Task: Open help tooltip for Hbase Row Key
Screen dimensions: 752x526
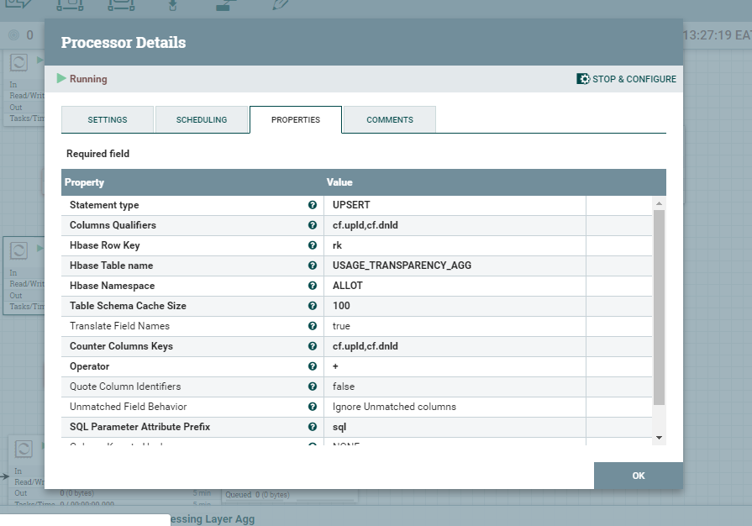Action: coord(313,245)
